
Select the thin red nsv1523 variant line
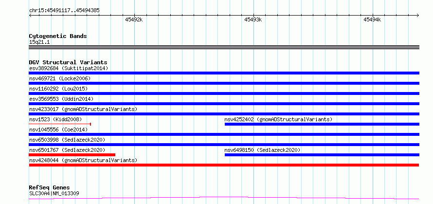(x=60, y=124)
